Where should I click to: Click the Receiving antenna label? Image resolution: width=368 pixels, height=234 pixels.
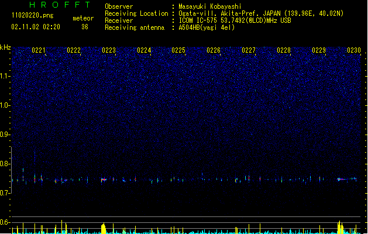[x=135, y=27]
